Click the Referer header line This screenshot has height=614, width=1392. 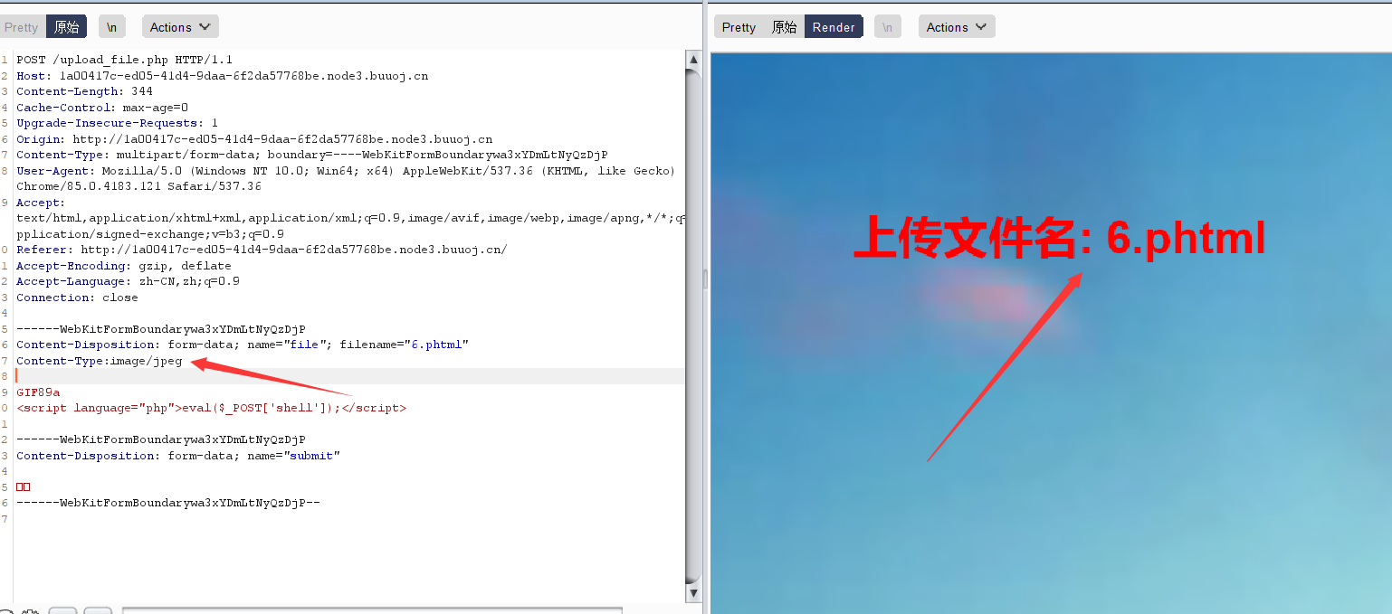262,250
